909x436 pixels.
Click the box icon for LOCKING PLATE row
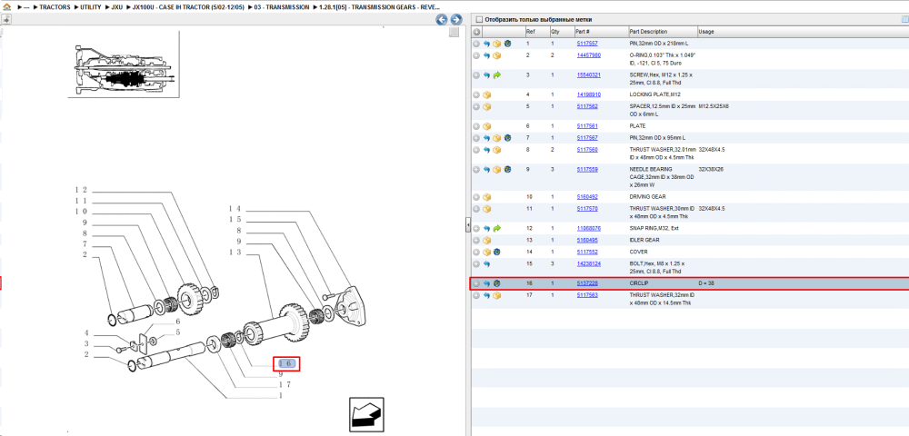point(487,94)
